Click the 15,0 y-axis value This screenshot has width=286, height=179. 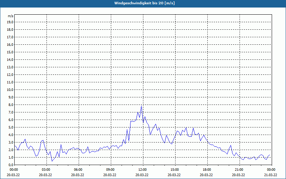coord(10,52)
